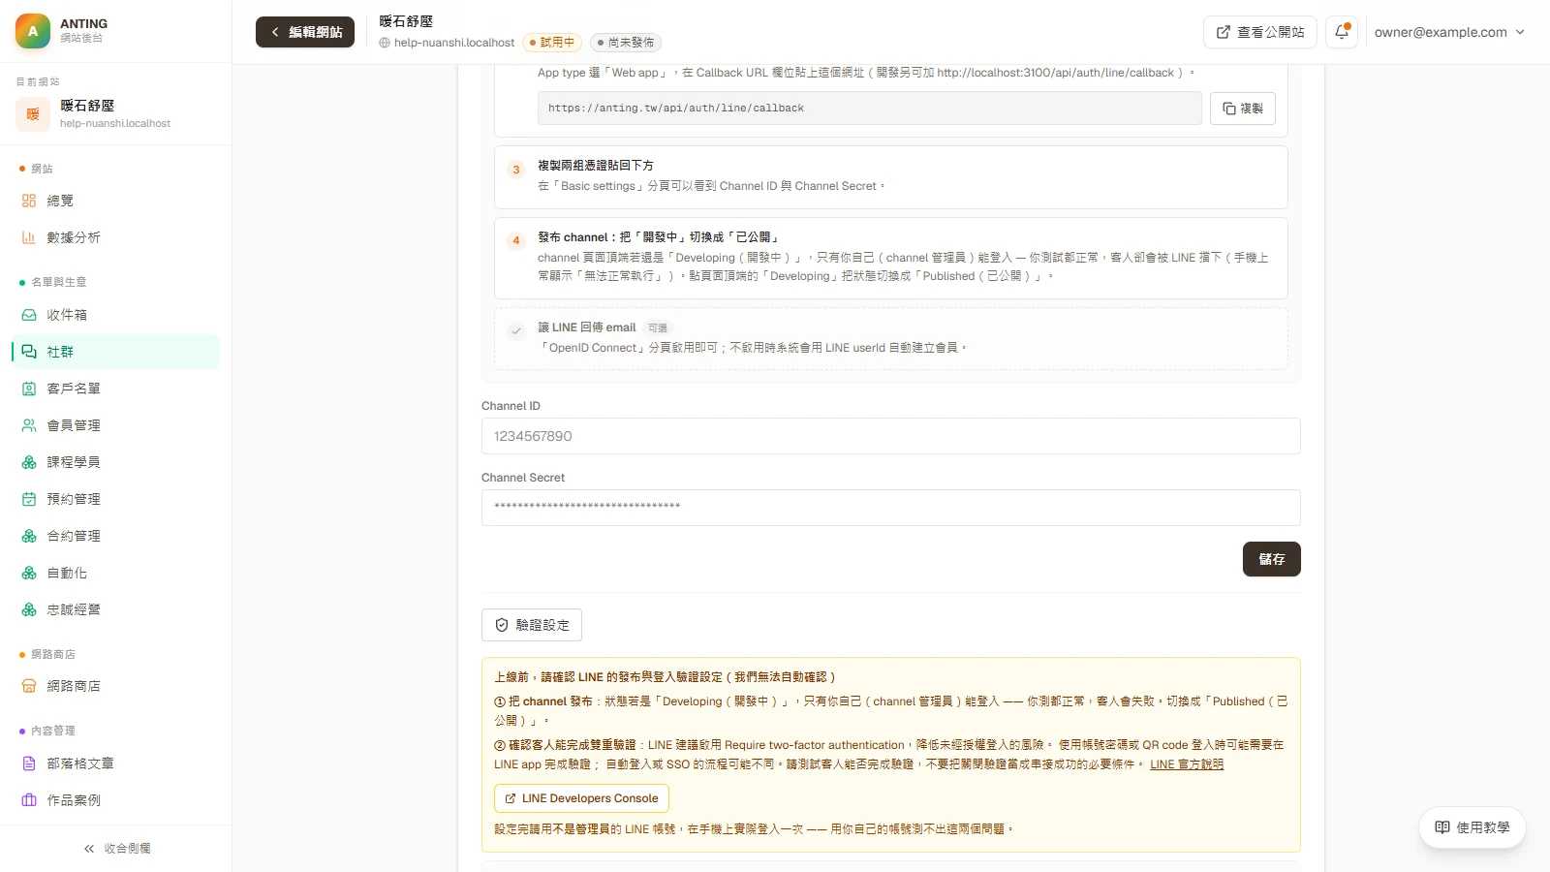Click the 試用中 status badge
This screenshot has height=872, width=1550.
pos(552,43)
